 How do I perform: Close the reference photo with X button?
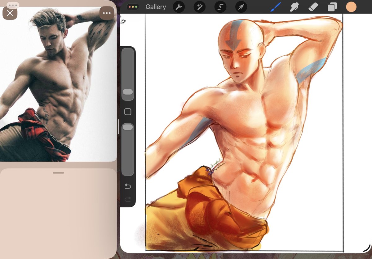(x=10, y=13)
